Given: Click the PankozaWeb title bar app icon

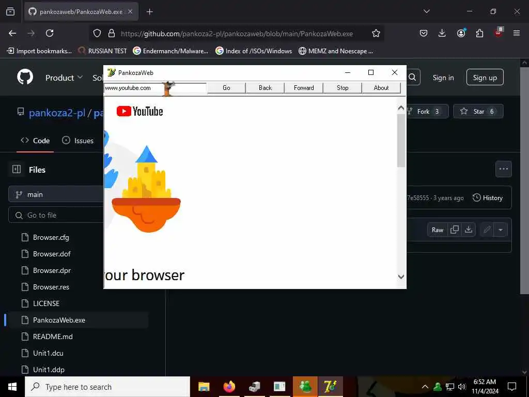Looking at the screenshot, I should (111, 72).
